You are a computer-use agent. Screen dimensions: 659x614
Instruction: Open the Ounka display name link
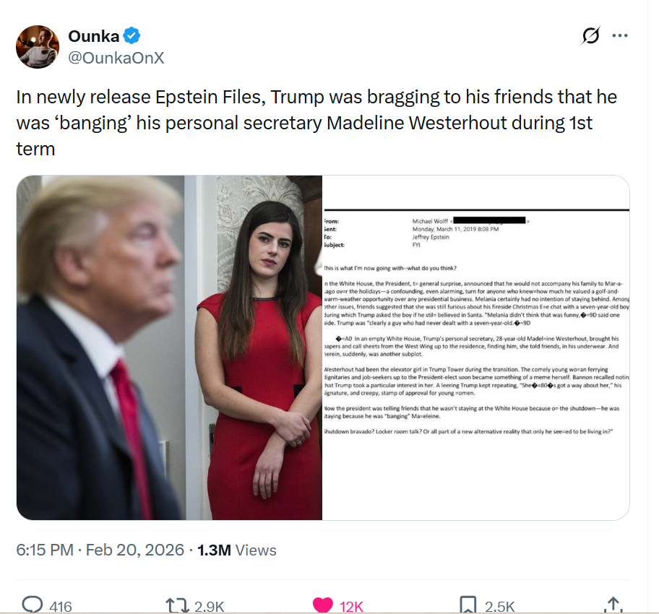pos(94,36)
